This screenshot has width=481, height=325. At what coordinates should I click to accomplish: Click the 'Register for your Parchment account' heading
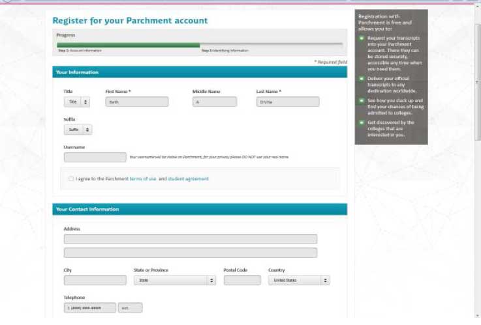130,20
